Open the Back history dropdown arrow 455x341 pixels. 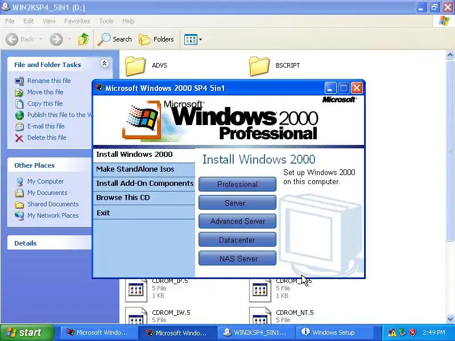tap(40, 39)
